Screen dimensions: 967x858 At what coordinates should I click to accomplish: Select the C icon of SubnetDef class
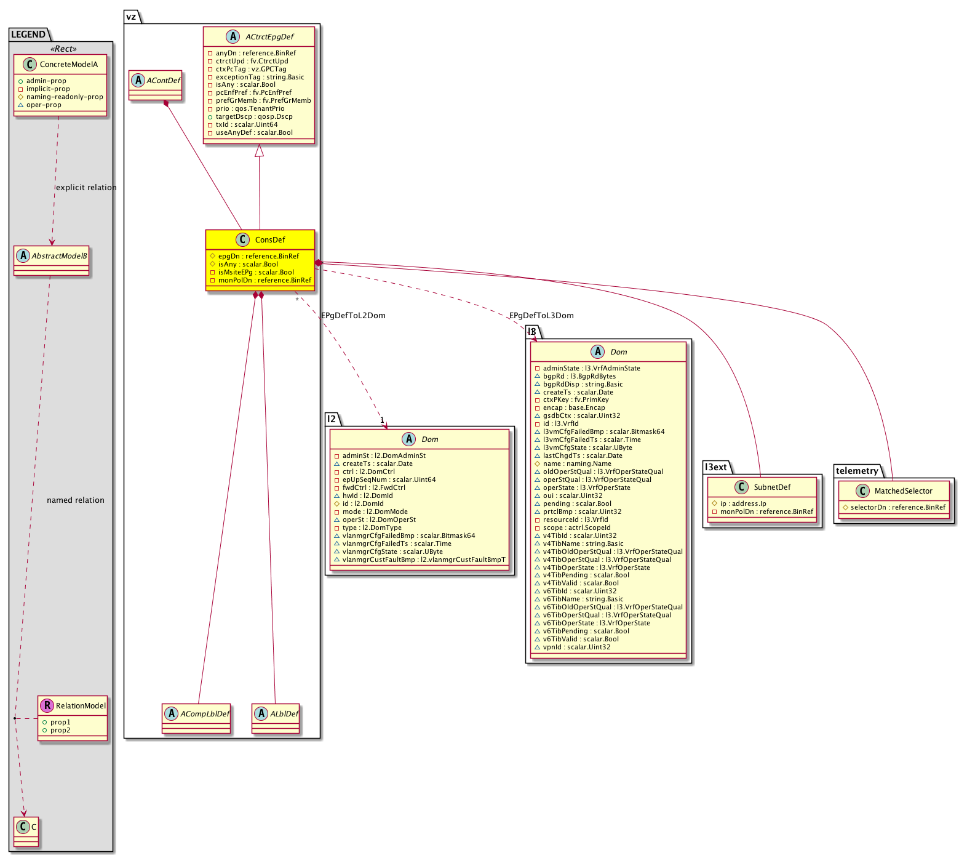[741, 487]
